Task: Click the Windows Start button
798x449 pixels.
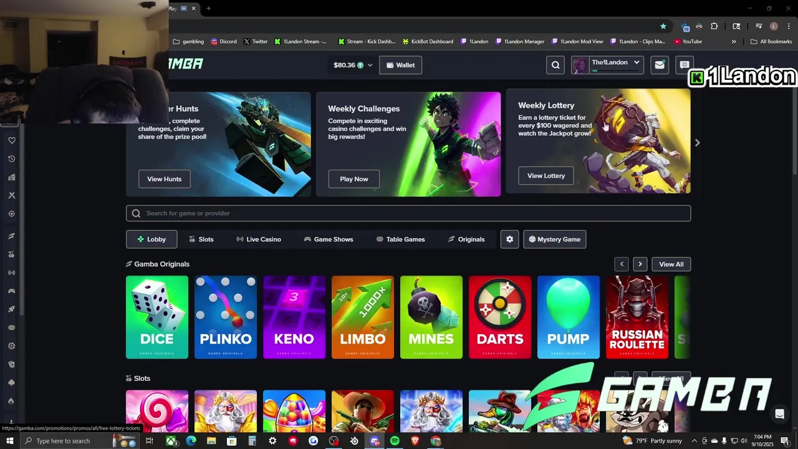Action: pyautogui.click(x=10, y=441)
